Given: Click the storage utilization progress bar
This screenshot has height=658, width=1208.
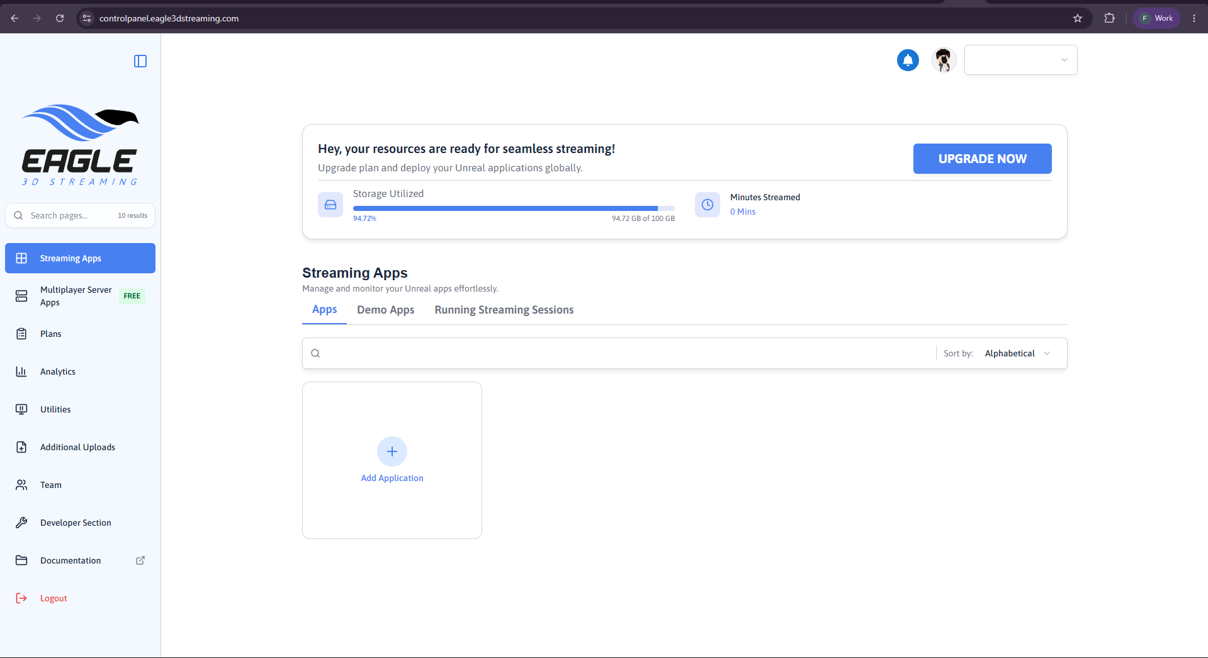Looking at the screenshot, I should (x=514, y=208).
